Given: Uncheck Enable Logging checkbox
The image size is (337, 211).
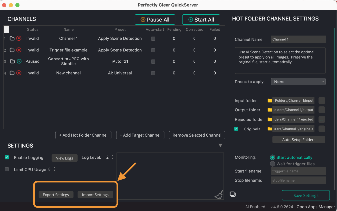Looking at the screenshot, I should pos(7,157).
